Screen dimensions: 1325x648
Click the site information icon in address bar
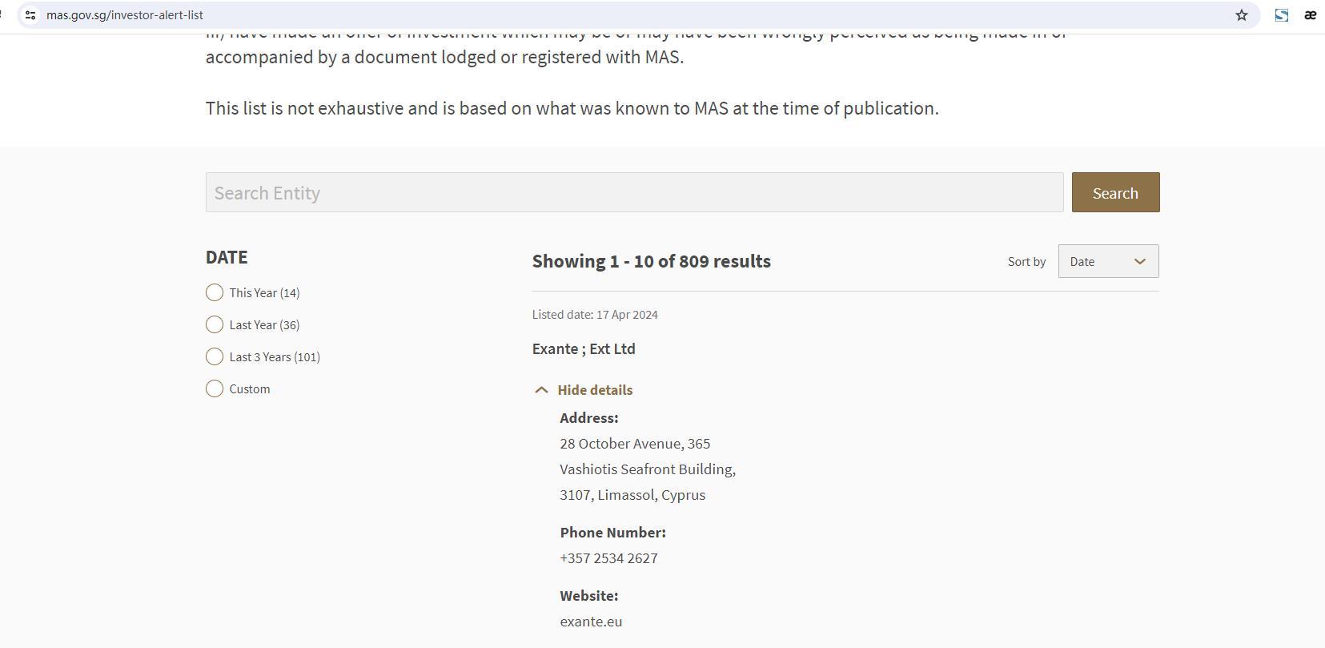click(x=30, y=15)
